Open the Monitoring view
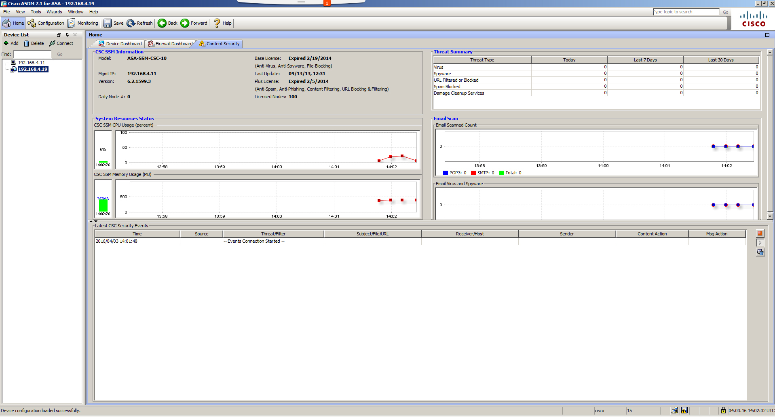This screenshot has width=775, height=417. 83,23
